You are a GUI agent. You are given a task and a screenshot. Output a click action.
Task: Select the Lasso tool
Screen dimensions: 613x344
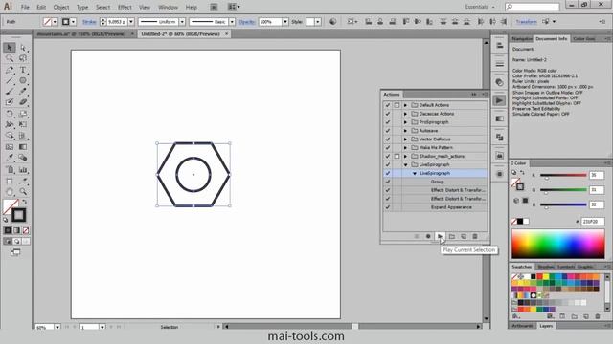(23, 58)
